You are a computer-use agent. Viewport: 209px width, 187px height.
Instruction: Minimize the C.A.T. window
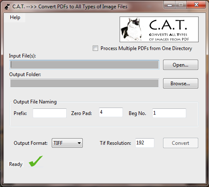(170, 5)
